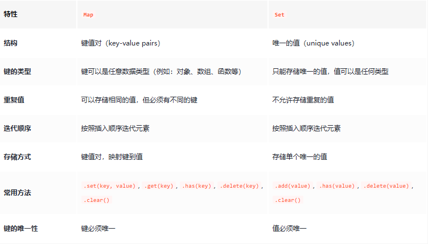Select the 特性 header cell
Image resolution: width=428 pixels, height=244 pixels.
pos(11,14)
